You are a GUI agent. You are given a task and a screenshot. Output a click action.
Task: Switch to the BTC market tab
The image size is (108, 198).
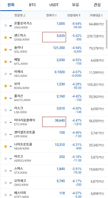33,5
